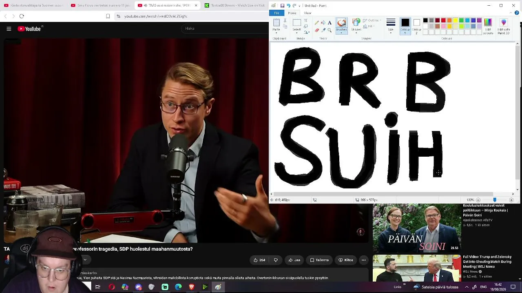Image resolution: width=522 pixels, height=293 pixels.
Task: Open the Rotate or flip dropdown
Action: coord(306,32)
